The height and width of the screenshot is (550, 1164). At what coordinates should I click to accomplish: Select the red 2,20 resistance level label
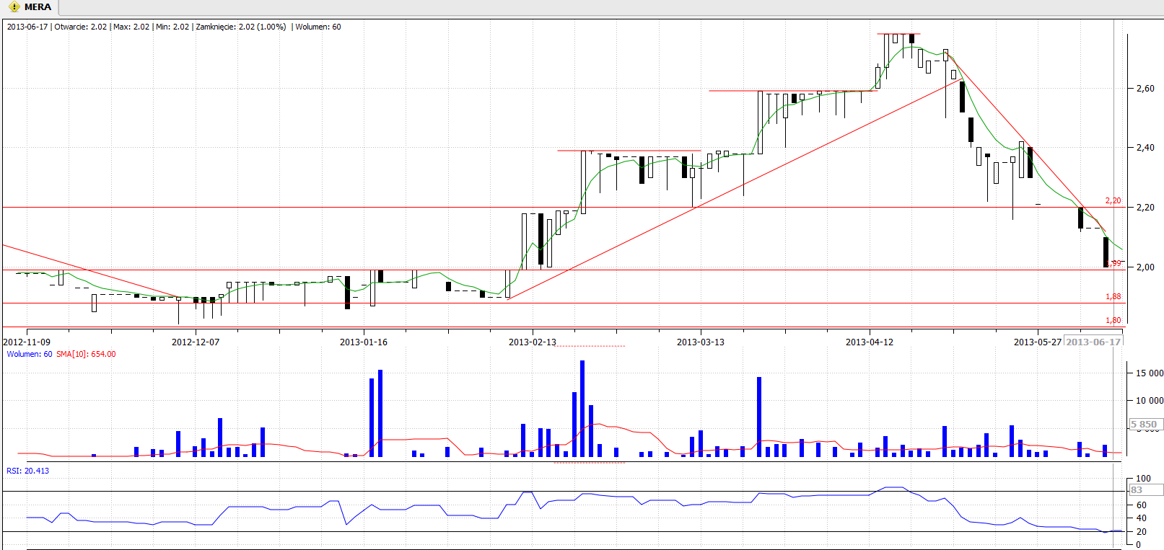coord(1113,200)
